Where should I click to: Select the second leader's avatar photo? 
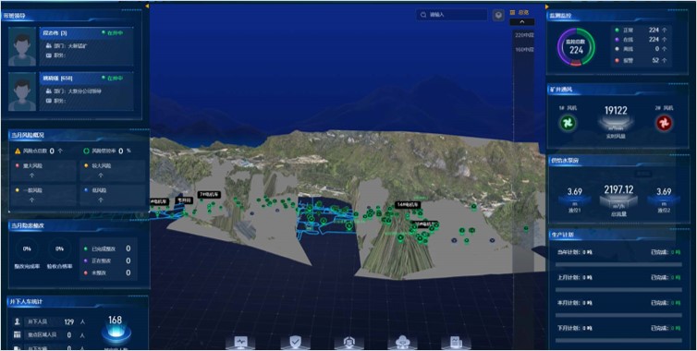point(22,91)
